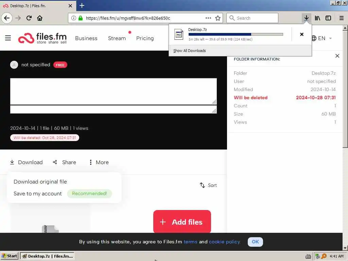Open the cookie policy link
Viewport: 348px width, 261px height.
(225, 242)
